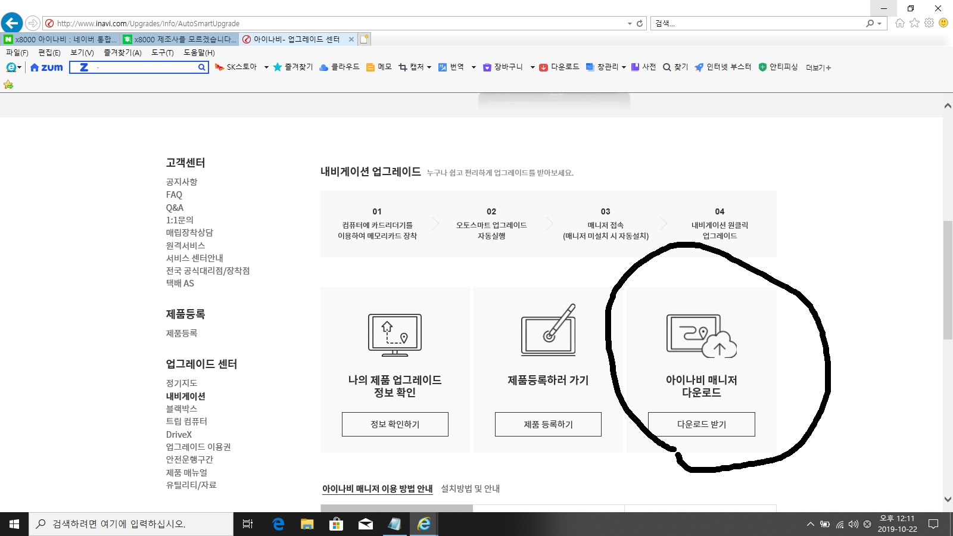Open the 메모 toolbar tool

pyautogui.click(x=379, y=67)
